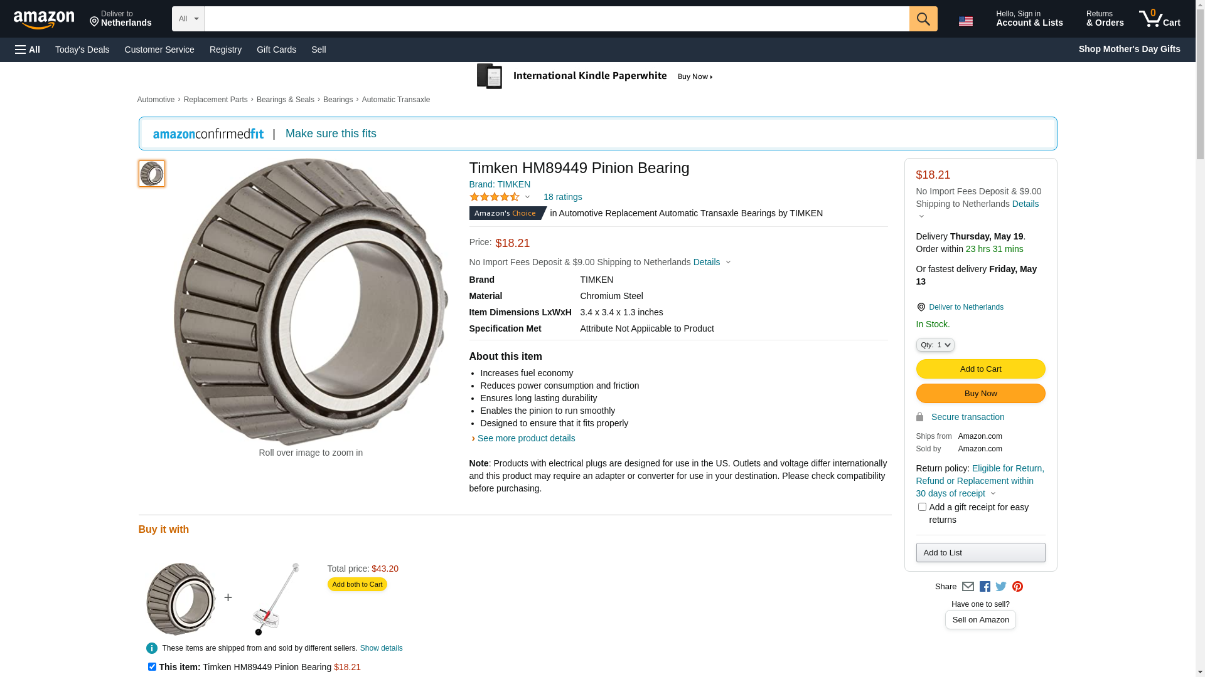
Task: Click the Add to Cart button
Action: (x=980, y=369)
